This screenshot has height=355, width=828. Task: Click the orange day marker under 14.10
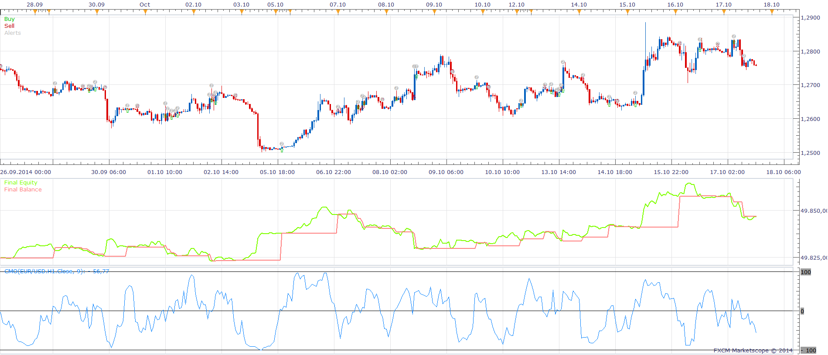(x=579, y=12)
